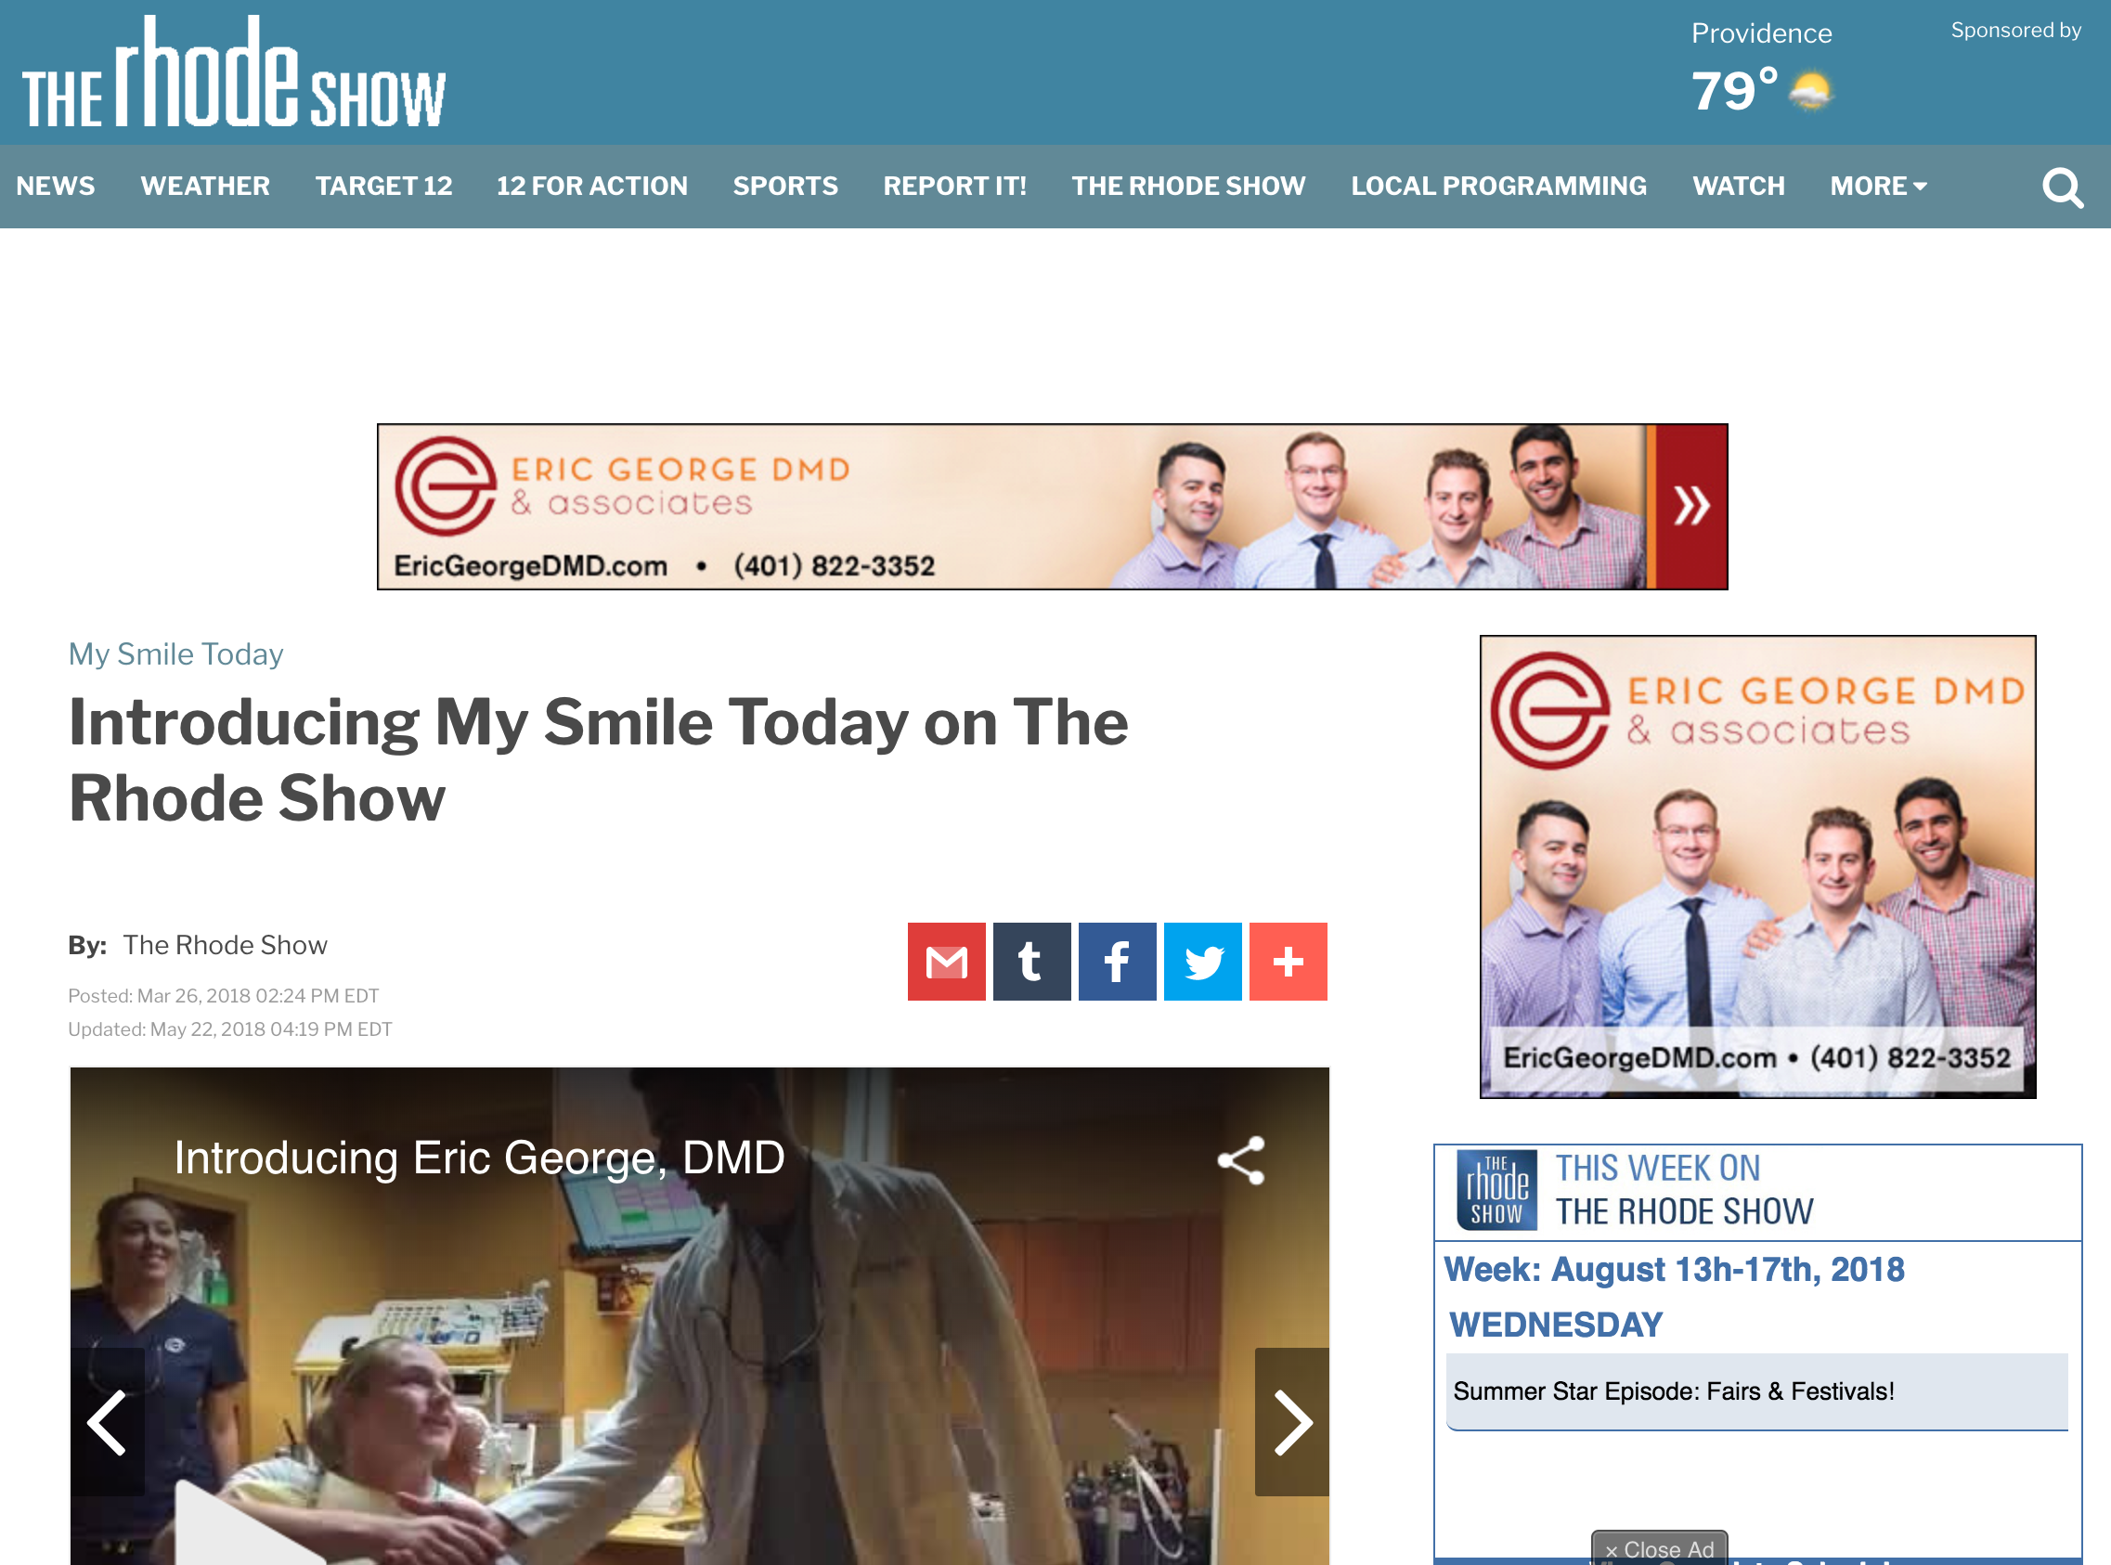Screen dimensions: 2111x1565
Task: Click the Close Ad button
Action: [1659, 1548]
